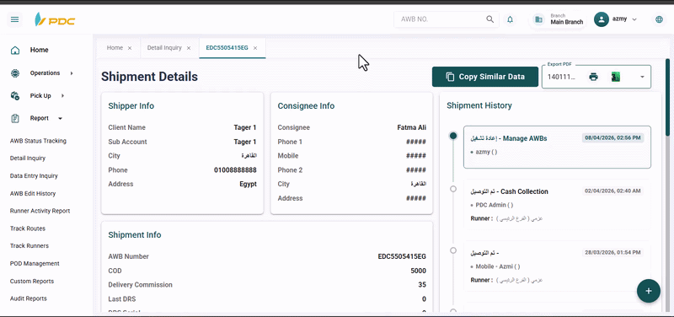Close the Home tab
Screen dimensions: 674x317
click(x=130, y=48)
